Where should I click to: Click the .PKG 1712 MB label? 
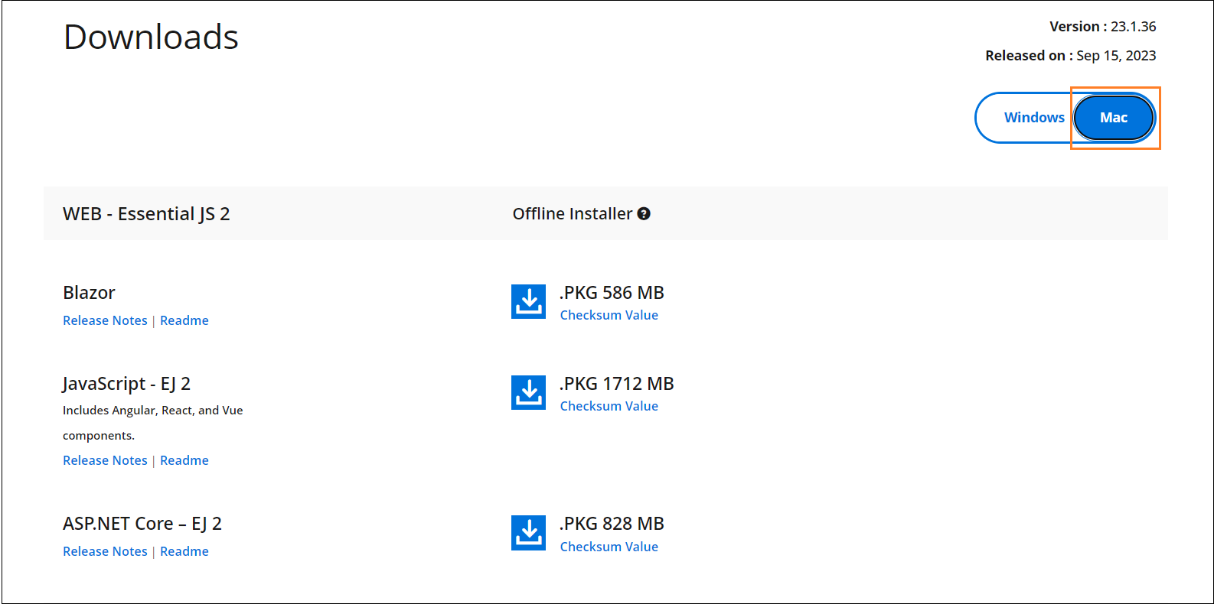616,384
